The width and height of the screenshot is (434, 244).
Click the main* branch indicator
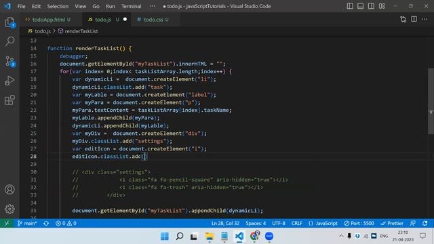point(27,223)
